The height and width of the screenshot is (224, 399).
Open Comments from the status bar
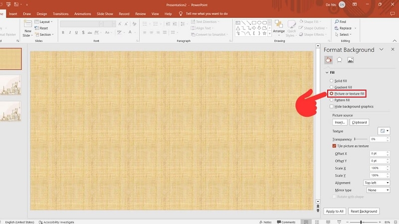click(x=286, y=222)
